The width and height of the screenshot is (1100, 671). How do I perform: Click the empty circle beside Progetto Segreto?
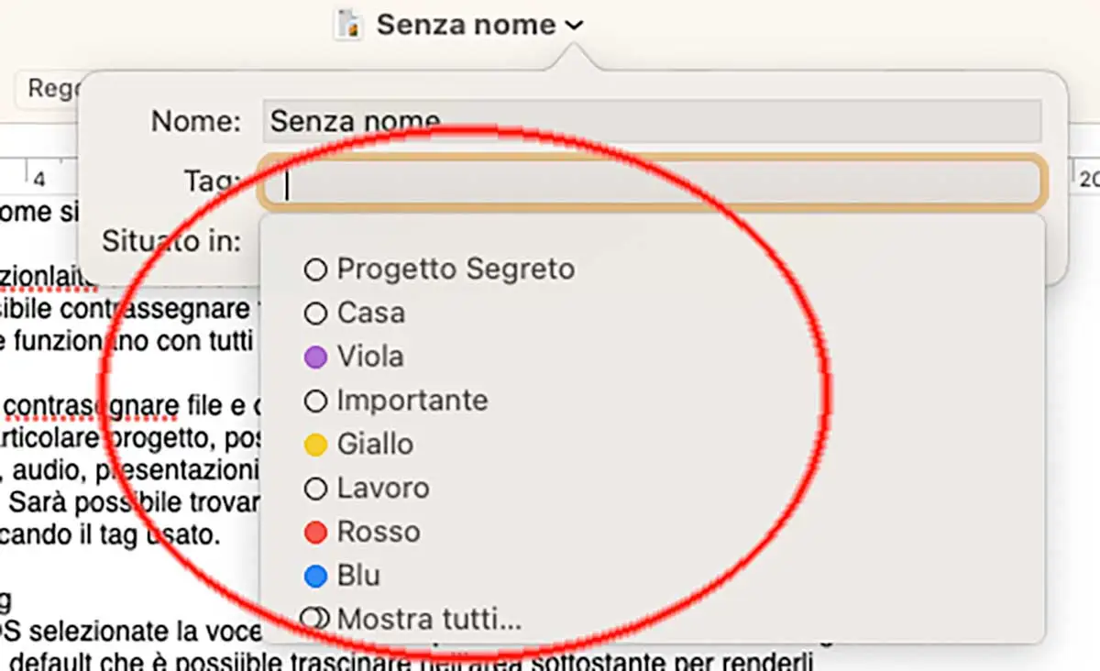click(x=315, y=269)
